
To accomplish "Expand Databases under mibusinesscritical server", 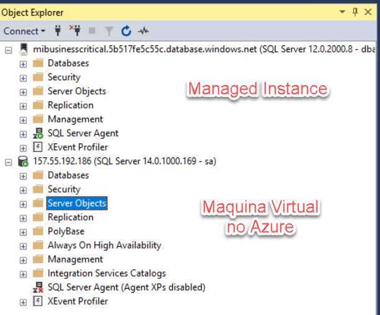I will click(x=23, y=63).
